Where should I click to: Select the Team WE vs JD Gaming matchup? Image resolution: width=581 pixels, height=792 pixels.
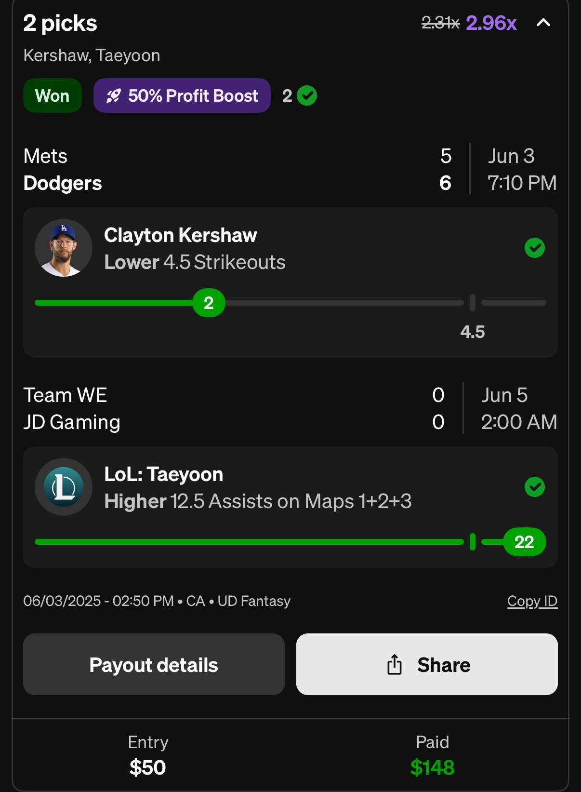tap(241, 408)
